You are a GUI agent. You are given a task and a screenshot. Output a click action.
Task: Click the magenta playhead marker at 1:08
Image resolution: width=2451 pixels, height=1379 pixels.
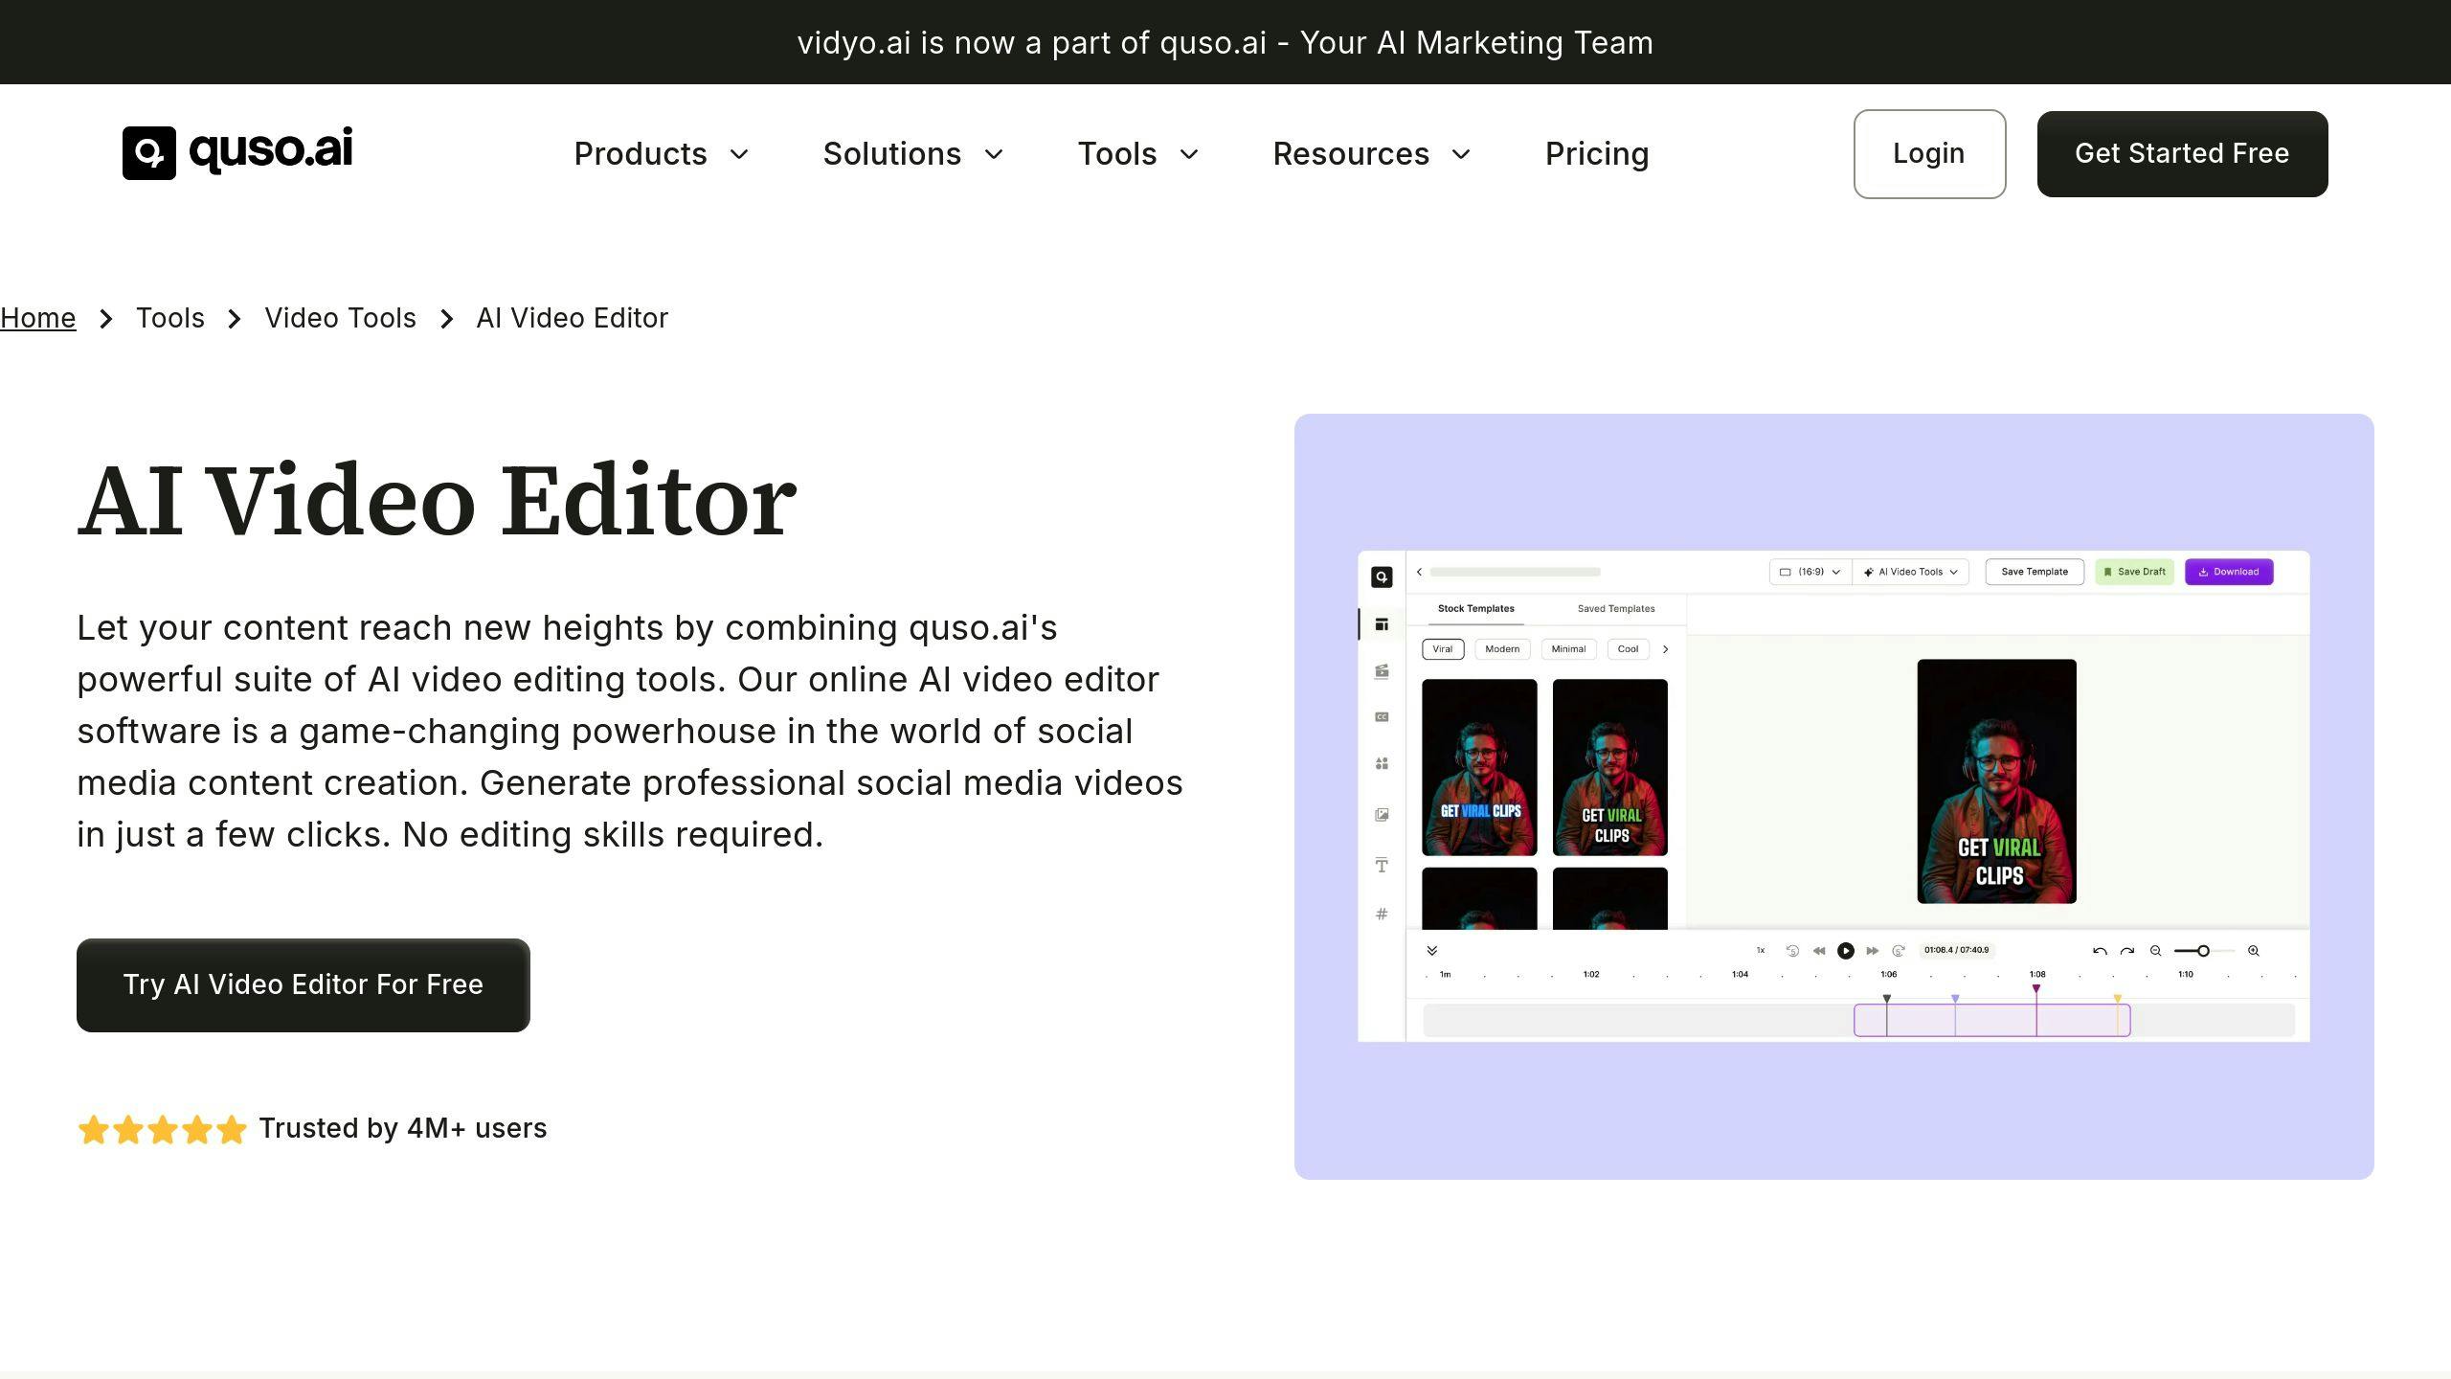(2036, 988)
